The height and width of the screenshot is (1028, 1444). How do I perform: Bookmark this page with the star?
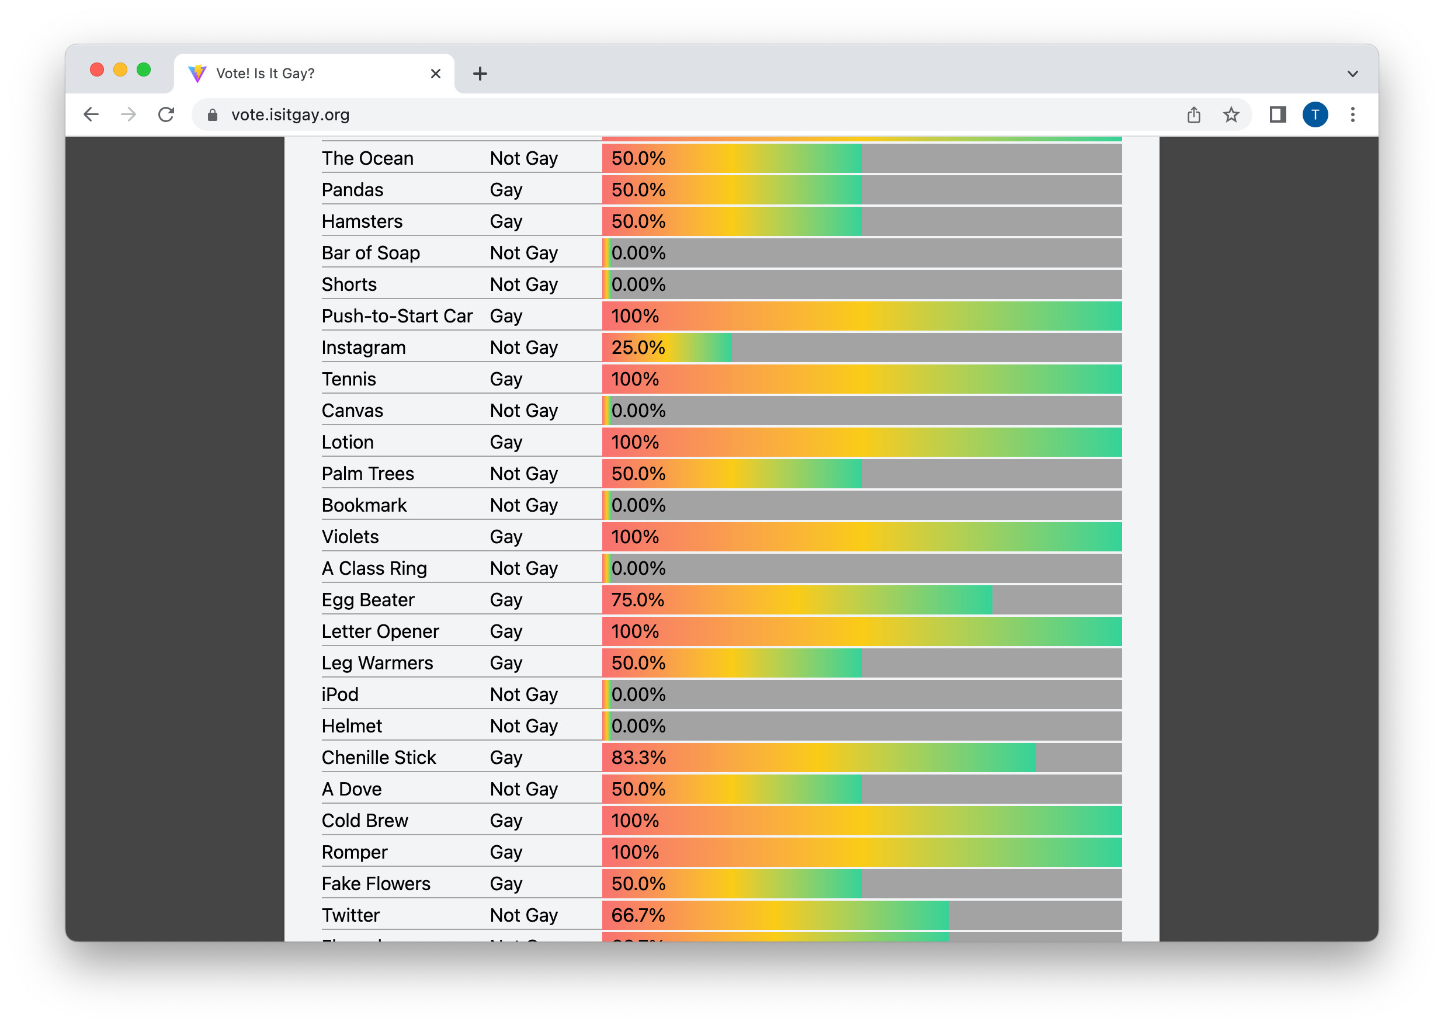click(x=1231, y=114)
